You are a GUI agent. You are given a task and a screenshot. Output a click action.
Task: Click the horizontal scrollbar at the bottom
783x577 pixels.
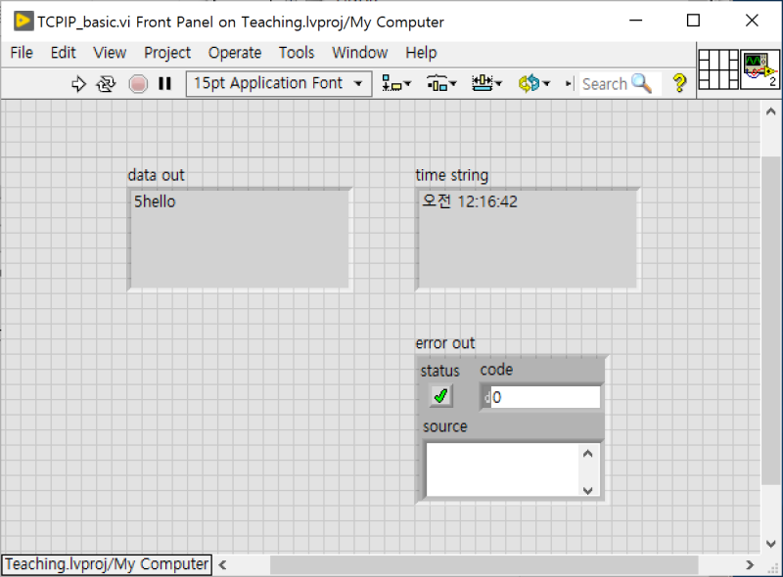point(480,564)
